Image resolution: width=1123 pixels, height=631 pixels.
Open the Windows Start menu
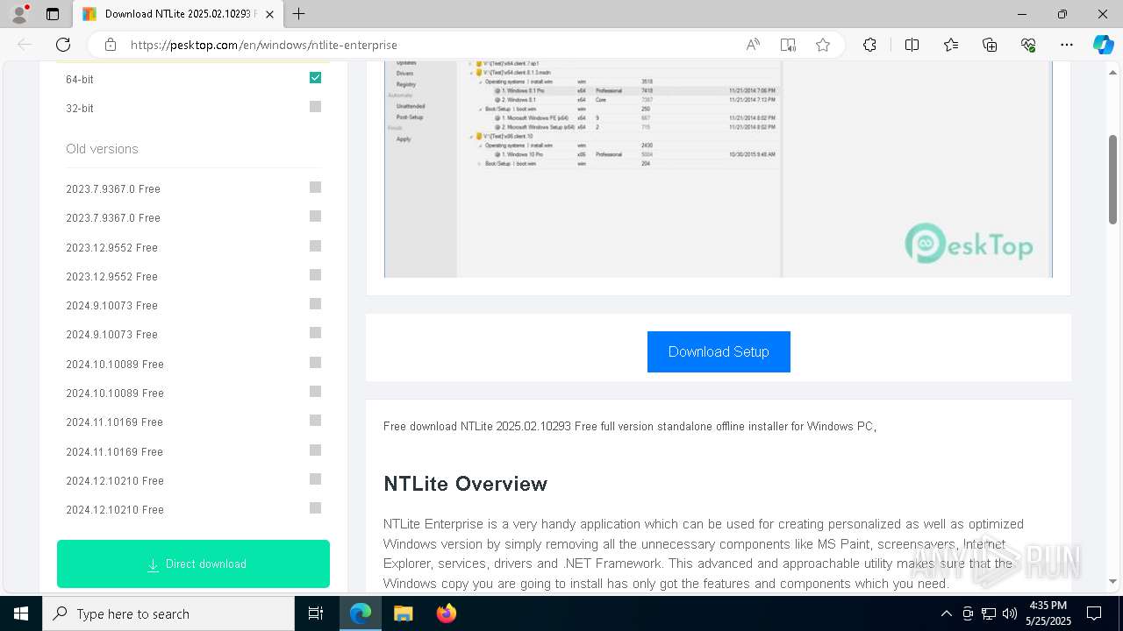[x=21, y=613]
